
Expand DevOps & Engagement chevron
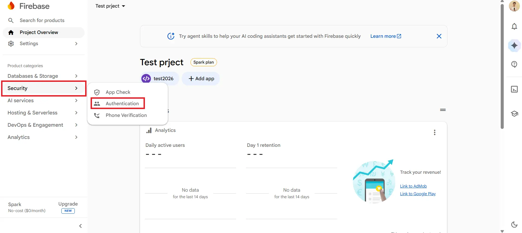[x=76, y=125]
